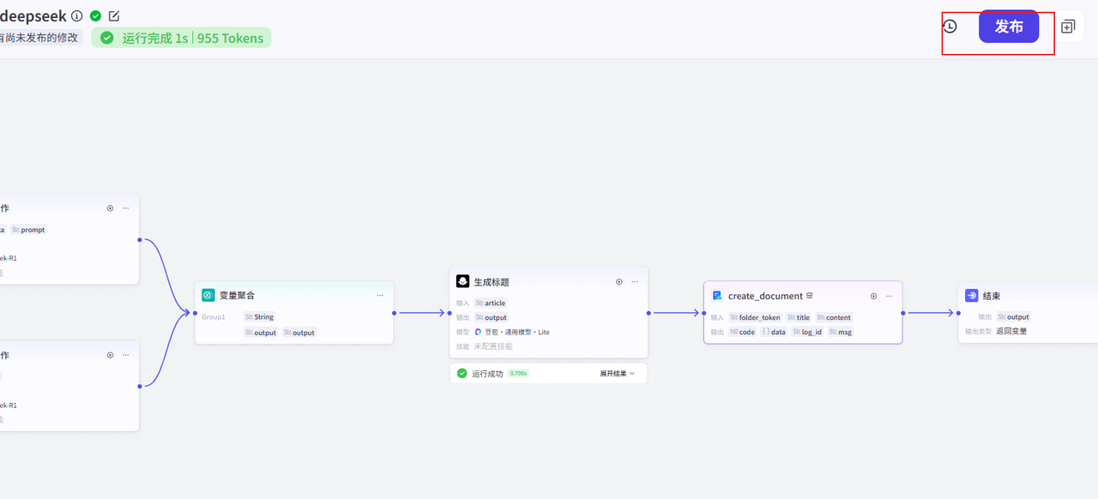Click the 返回变量 output type value
Viewport: 1098px width, 499px height.
click(x=1011, y=331)
